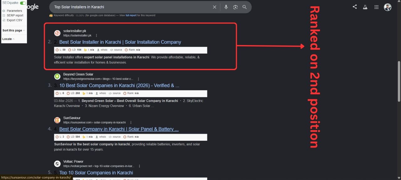401x180 pixels.
Task: Open more options for SunSaviour result
Action: pos(131,122)
